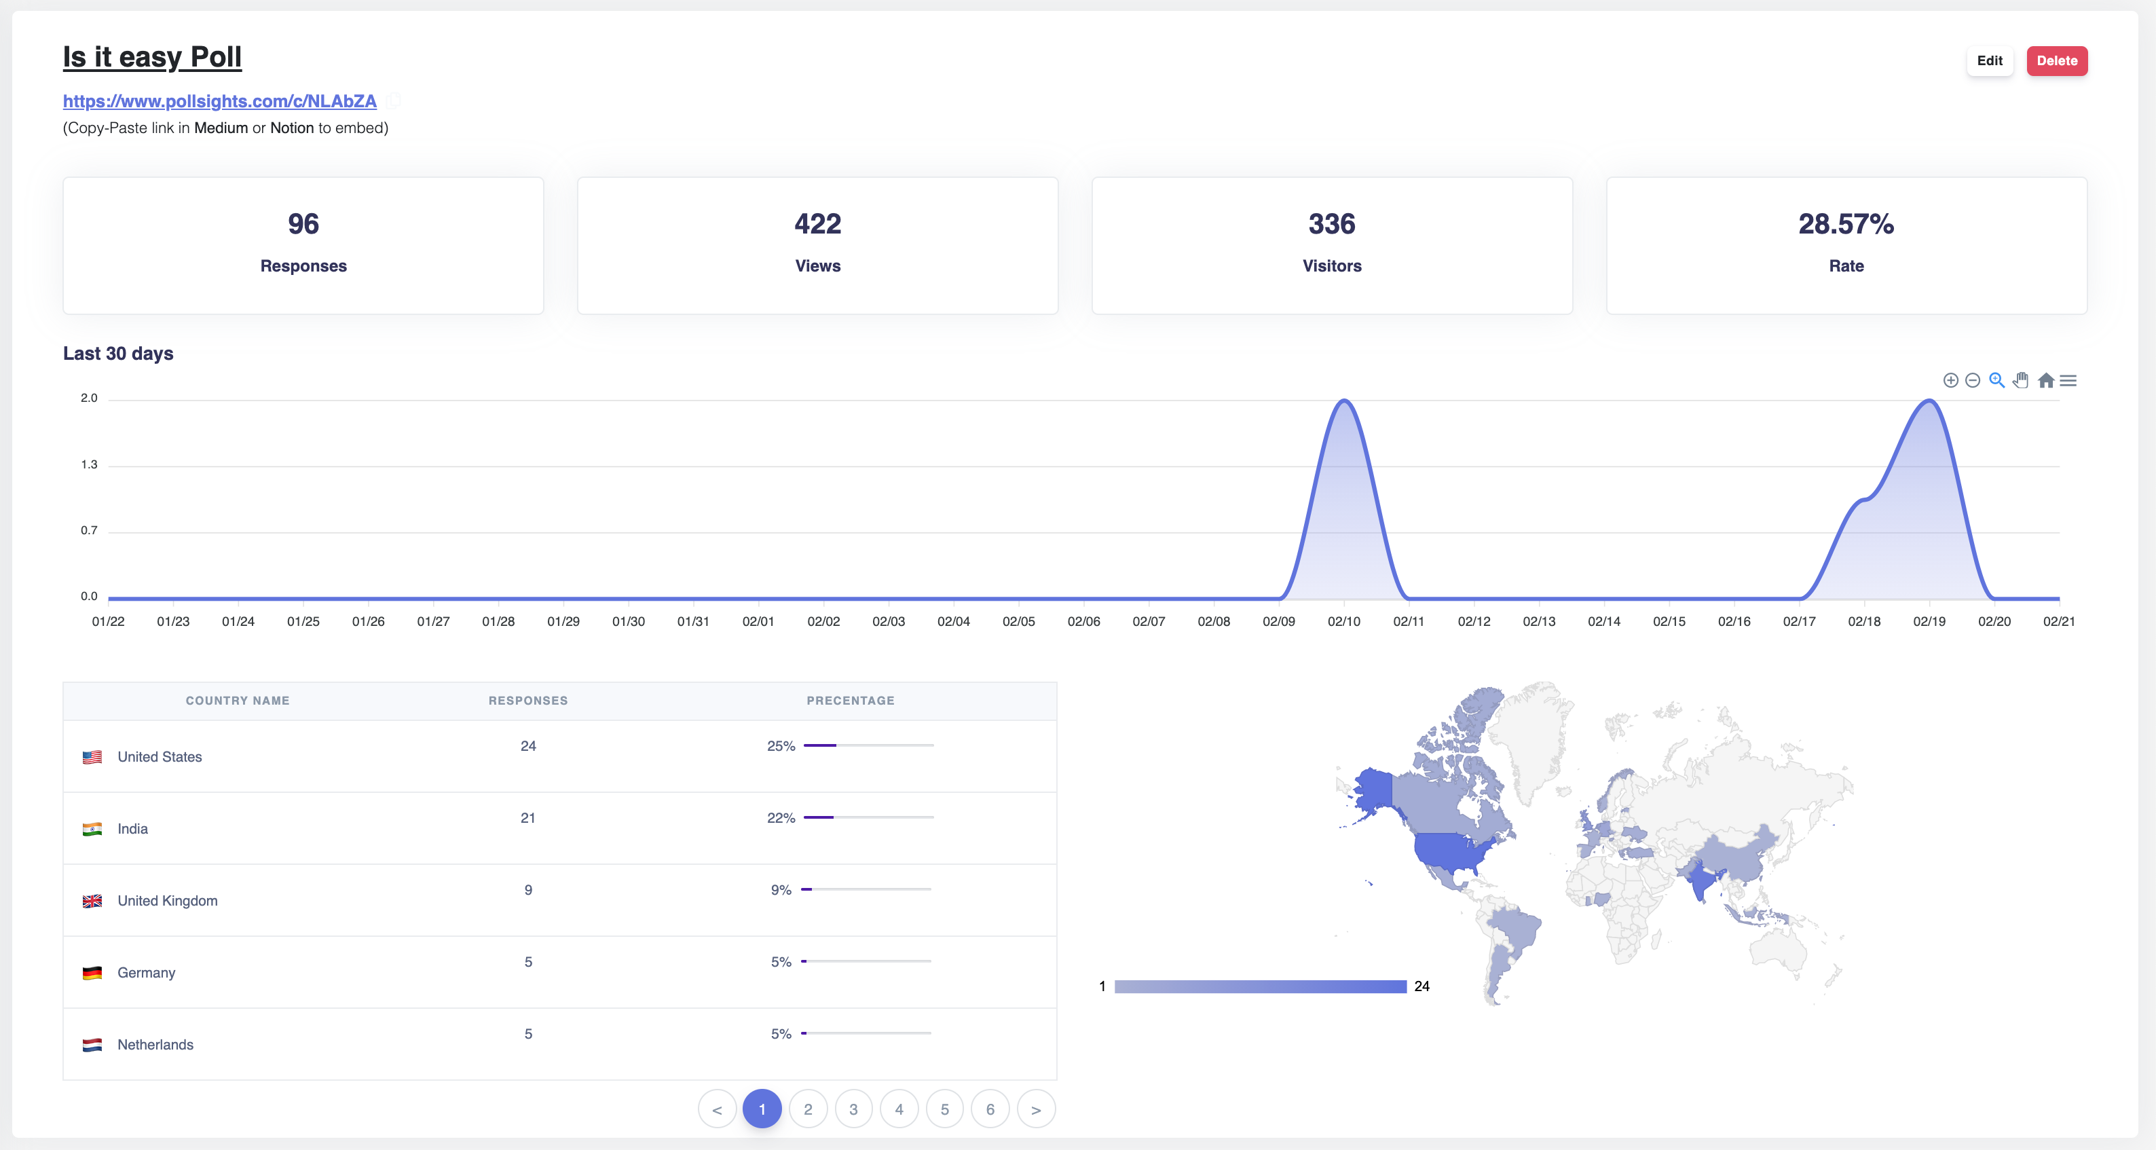Open the chart hamburger menu

[2068, 381]
